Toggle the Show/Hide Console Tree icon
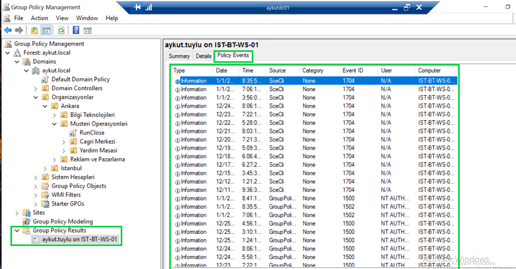Image resolution: width=516 pixels, height=269 pixels. click(46, 30)
